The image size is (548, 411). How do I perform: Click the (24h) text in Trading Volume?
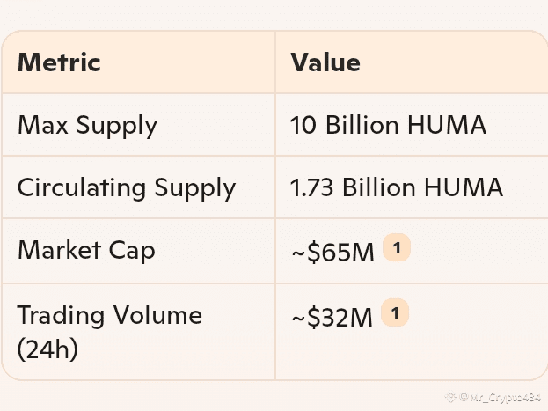click(47, 349)
